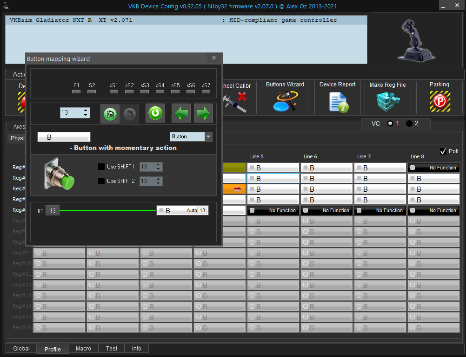The image size is (466, 357).
Task: Click the #1 13 physical button box
Action: 53,210
